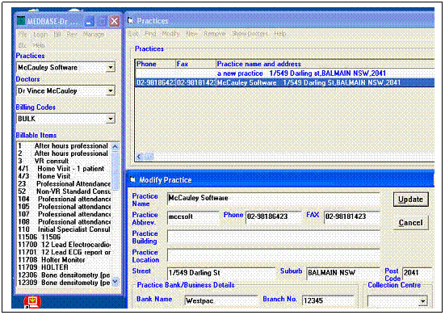Screen dimensions: 445x315
Task: Open Show Doctors menu in Practices window
Action: (x=250, y=34)
